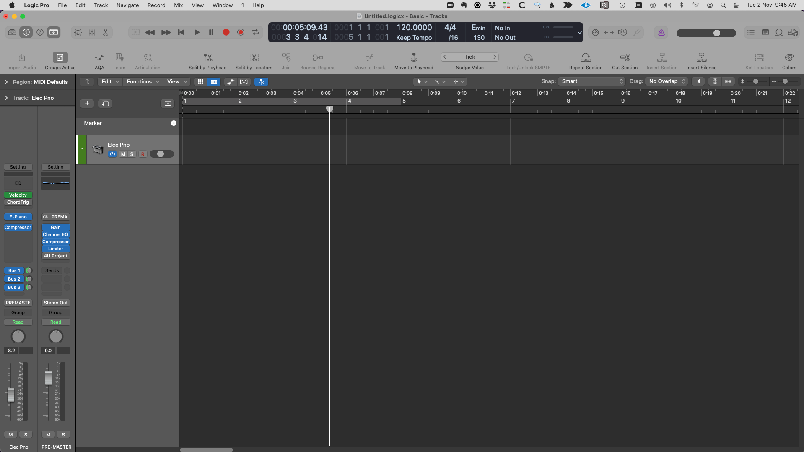
Task: Click the Repeat Section icon
Action: click(586, 60)
